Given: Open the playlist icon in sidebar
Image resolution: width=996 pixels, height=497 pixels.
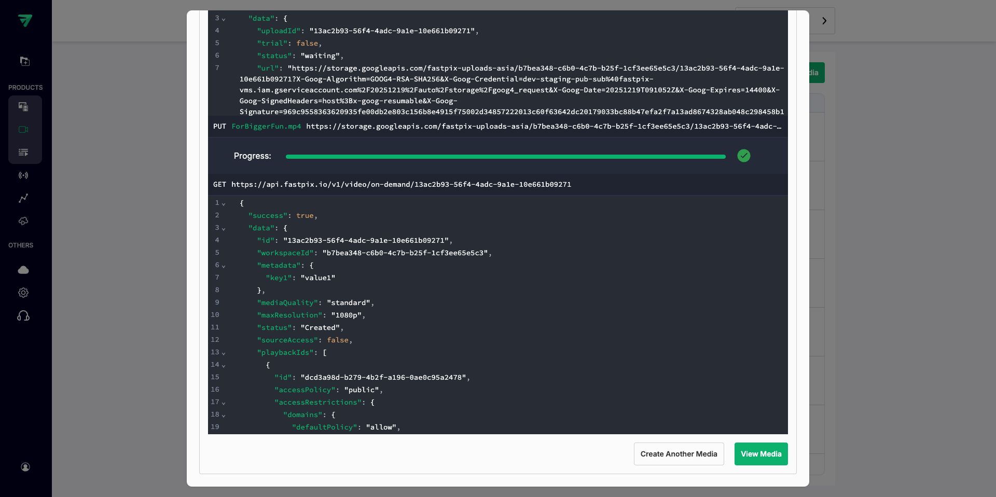Looking at the screenshot, I should [x=23, y=153].
